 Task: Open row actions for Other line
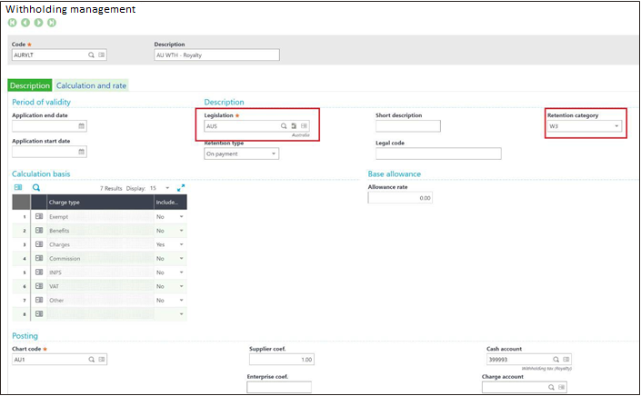pyautogui.click(x=39, y=300)
